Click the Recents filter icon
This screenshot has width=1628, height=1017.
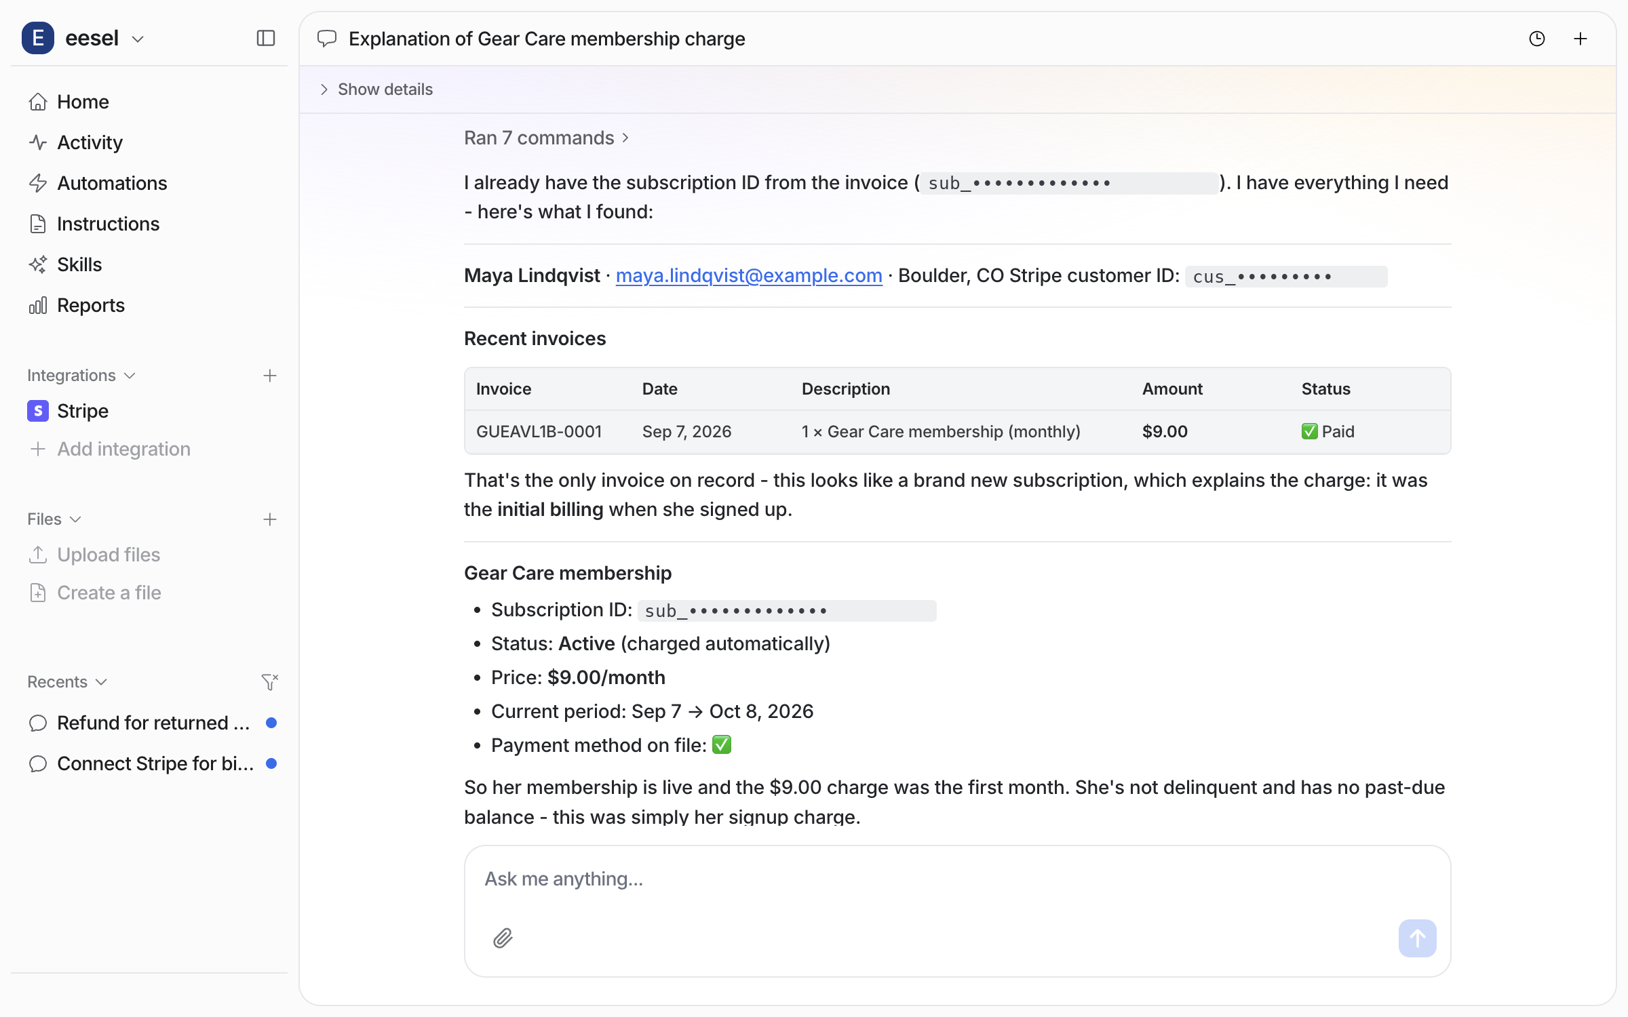pyautogui.click(x=270, y=681)
